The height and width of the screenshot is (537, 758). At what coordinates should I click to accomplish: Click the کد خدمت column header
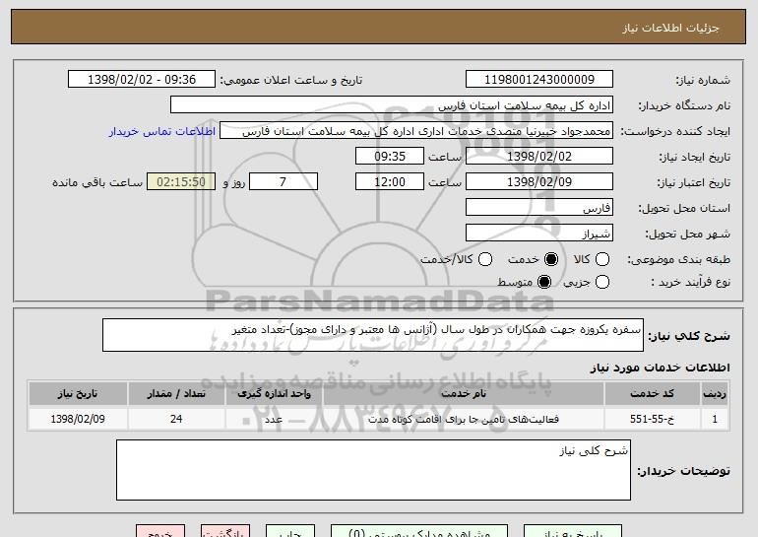[652, 394]
